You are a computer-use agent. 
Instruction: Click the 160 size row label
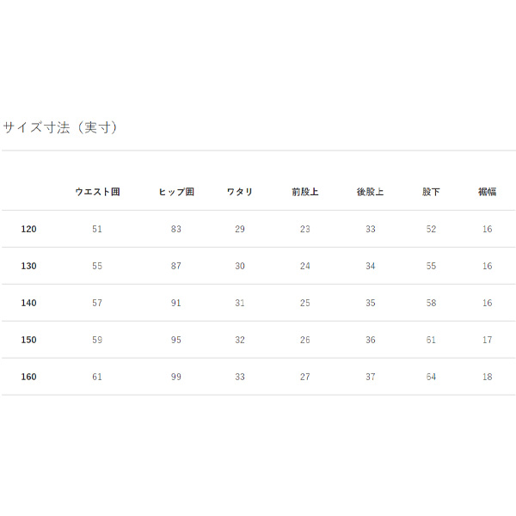pyautogui.click(x=29, y=377)
